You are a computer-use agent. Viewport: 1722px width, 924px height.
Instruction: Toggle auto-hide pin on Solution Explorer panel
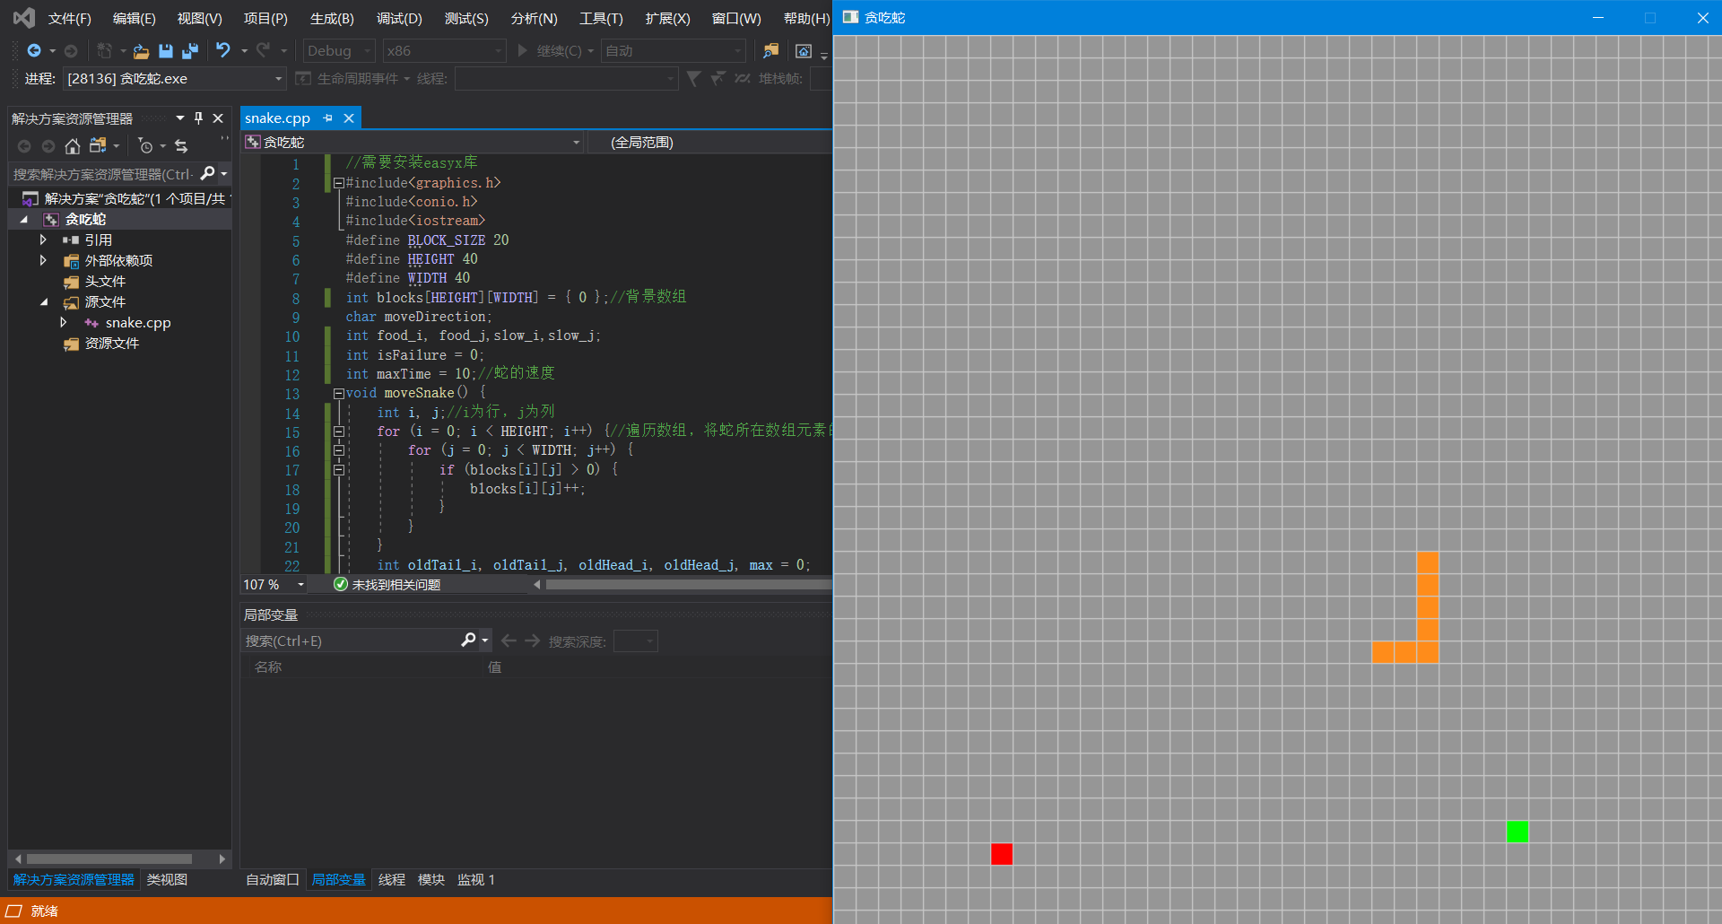click(198, 118)
